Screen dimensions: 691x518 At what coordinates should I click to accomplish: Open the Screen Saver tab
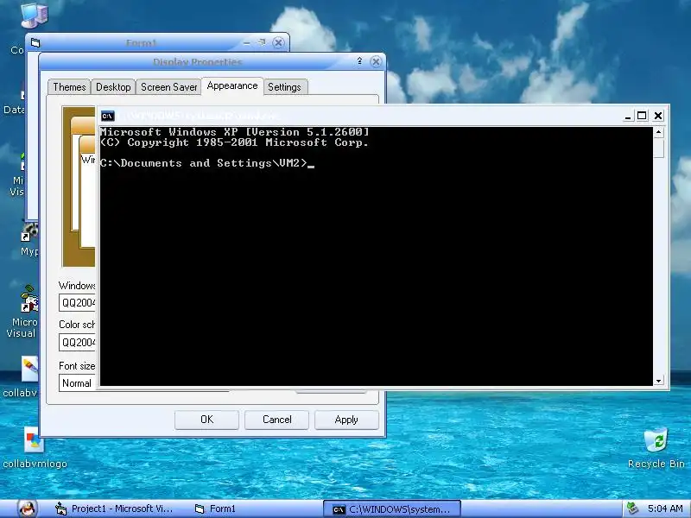click(x=168, y=87)
